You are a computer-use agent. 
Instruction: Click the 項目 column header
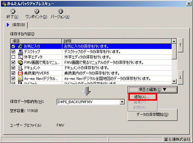[36, 41]
